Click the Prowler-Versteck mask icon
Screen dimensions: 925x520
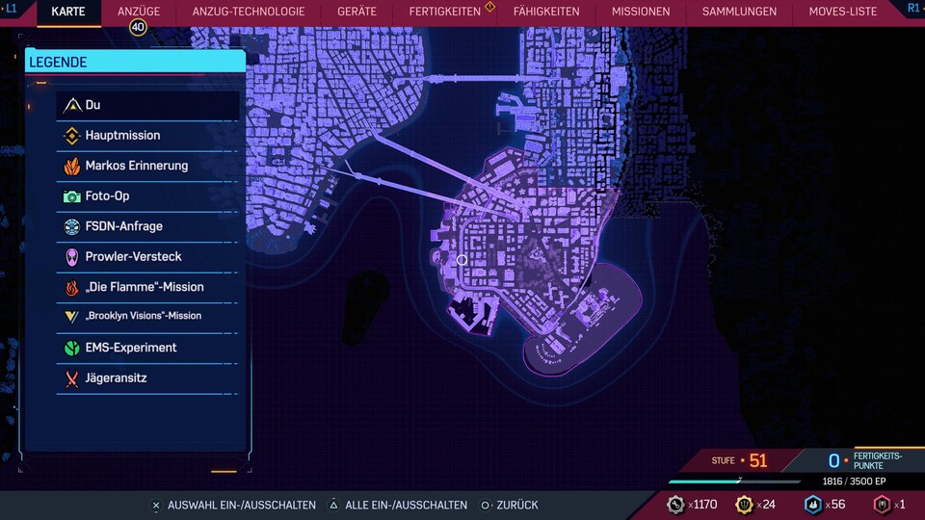pos(72,257)
